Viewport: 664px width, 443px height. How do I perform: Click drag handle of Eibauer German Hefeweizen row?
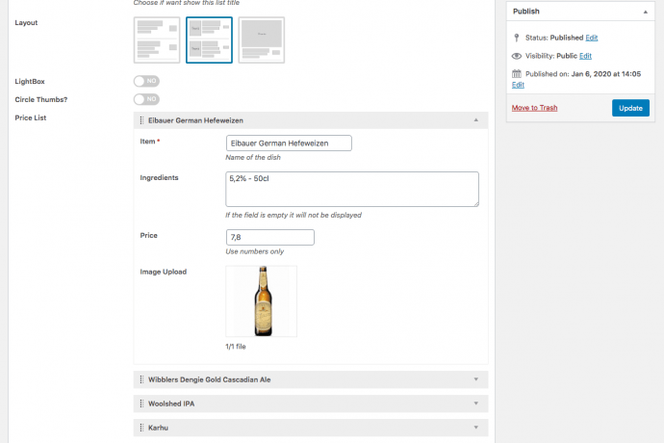pos(141,120)
